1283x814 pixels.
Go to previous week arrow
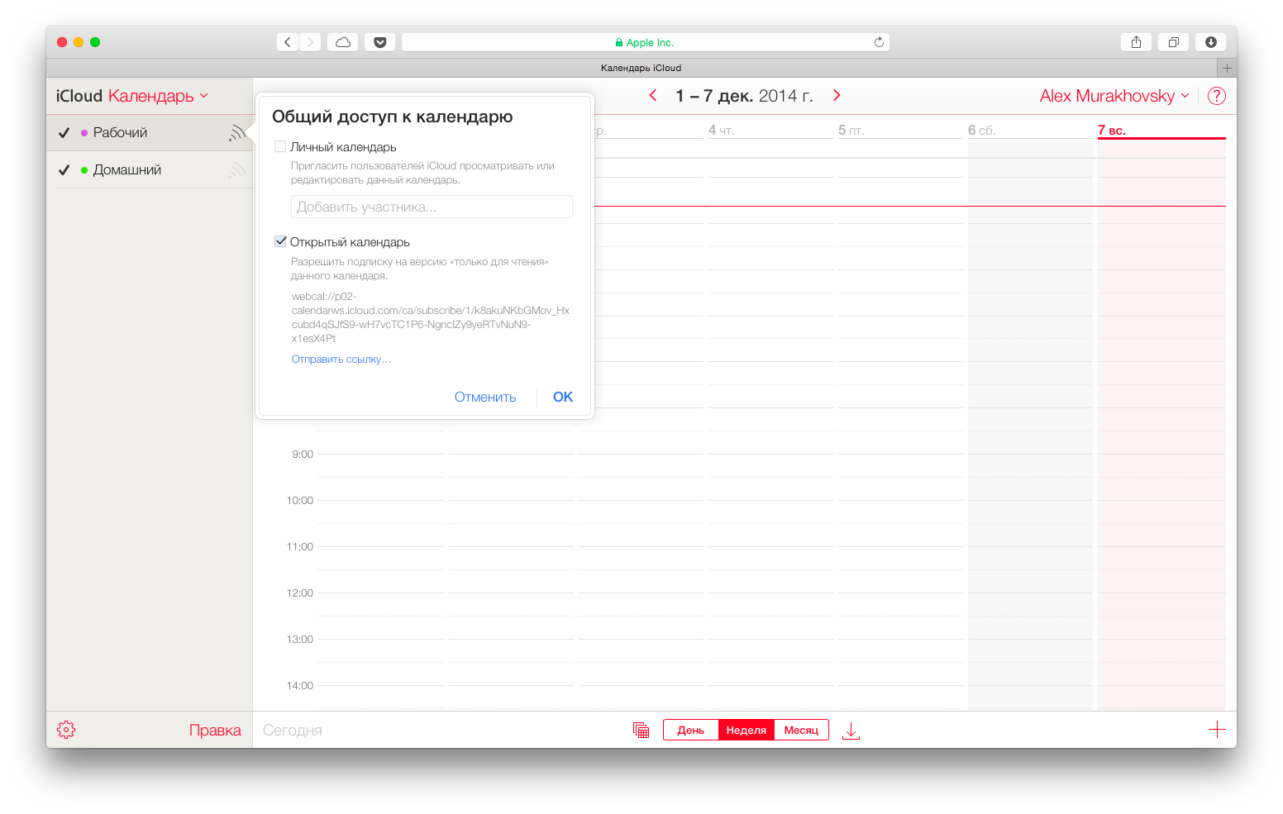coord(653,96)
